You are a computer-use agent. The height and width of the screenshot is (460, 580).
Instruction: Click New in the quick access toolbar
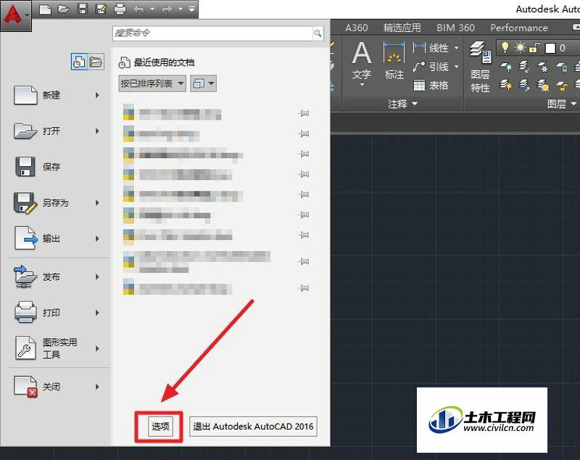pos(45,9)
